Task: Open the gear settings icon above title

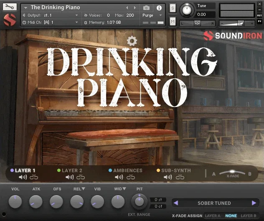Action: click(132, 41)
